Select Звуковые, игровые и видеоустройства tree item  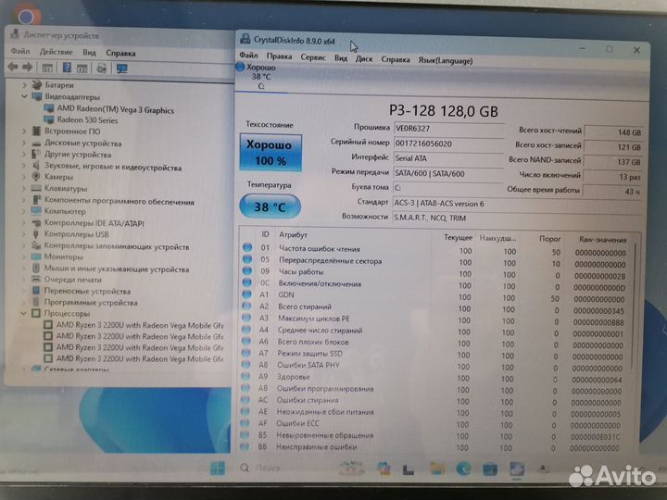click(113, 168)
